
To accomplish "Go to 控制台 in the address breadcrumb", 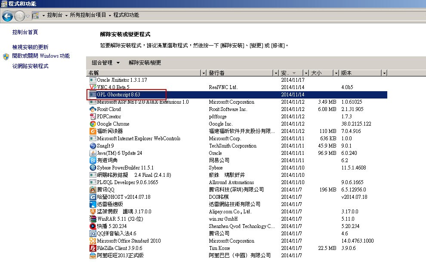I will click(x=55, y=15).
